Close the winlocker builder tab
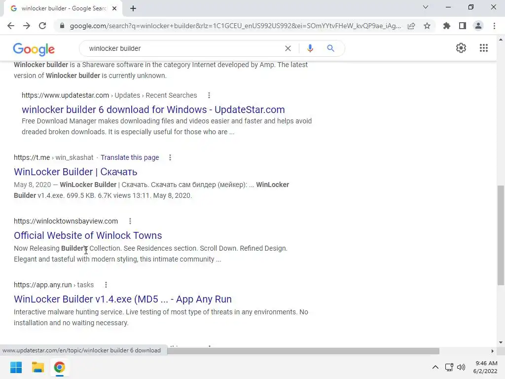The width and height of the screenshot is (505, 379). (114, 8)
